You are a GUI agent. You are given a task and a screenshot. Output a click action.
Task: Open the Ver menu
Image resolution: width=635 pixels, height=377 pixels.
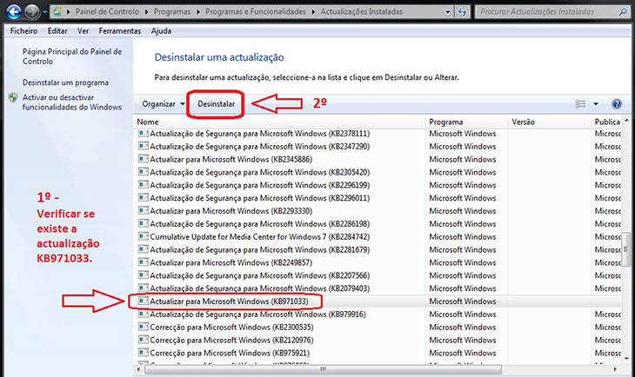coord(83,30)
